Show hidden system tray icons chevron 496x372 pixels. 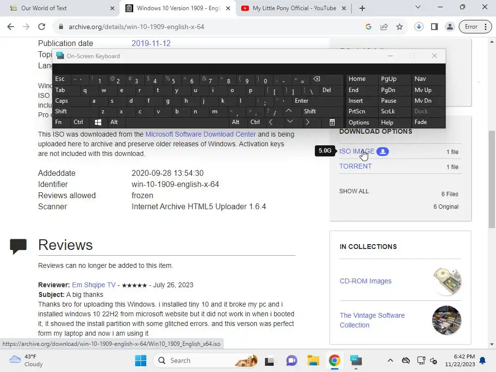[390, 360]
